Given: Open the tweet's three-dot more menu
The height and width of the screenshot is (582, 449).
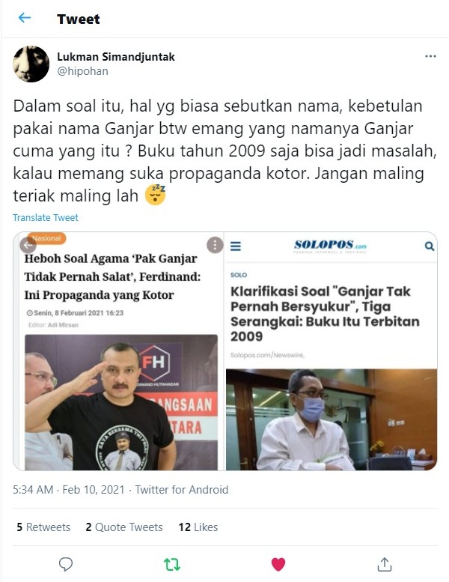Looking at the screenshot, I should pyautogui.click(x=430, y=56).
